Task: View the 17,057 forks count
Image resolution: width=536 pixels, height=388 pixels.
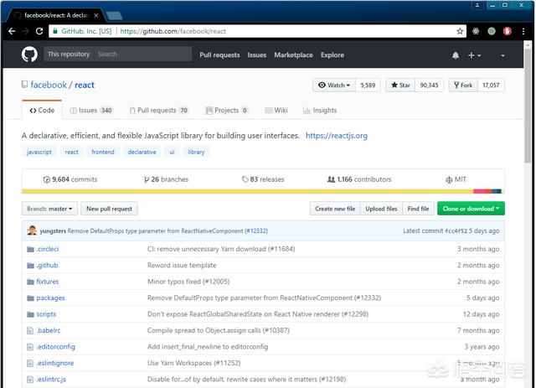Action: click(x=491, y=85)
